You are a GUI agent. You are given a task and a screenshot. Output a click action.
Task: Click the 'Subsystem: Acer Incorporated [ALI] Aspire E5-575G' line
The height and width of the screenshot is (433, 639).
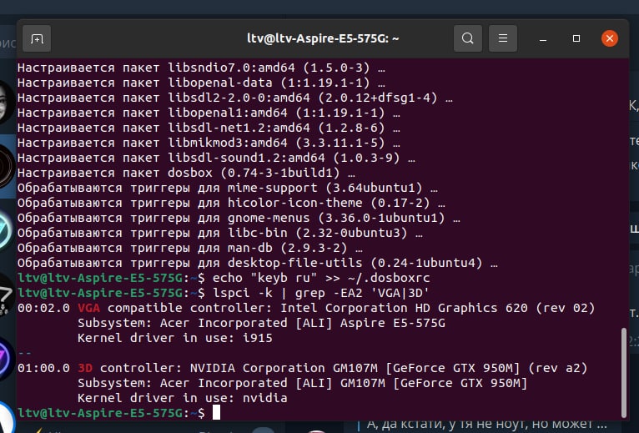[261, 323]
